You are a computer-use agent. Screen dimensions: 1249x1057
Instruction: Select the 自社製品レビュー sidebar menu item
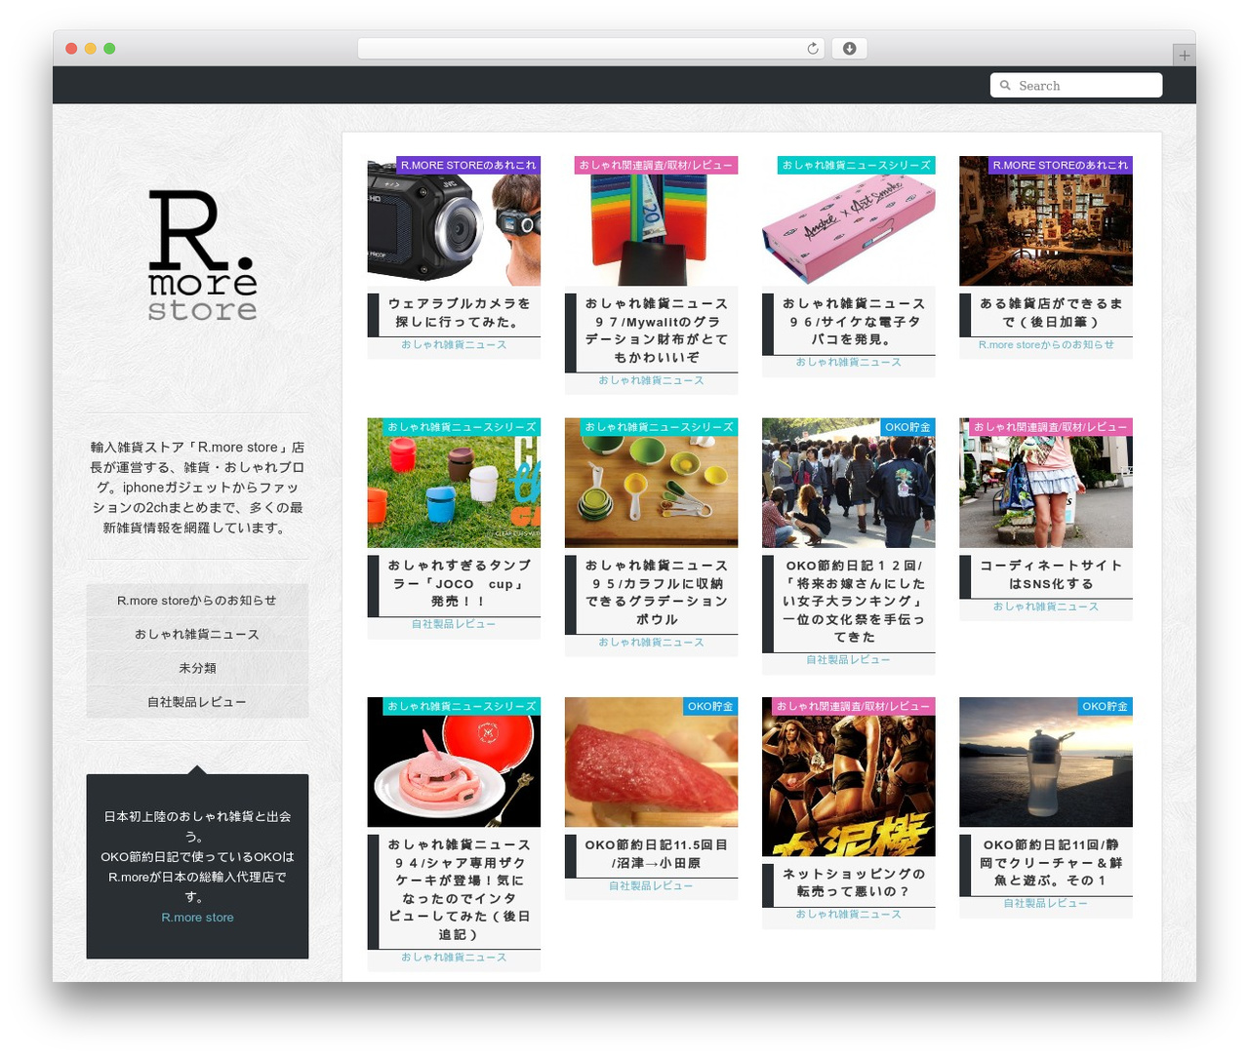click(197, 702)
